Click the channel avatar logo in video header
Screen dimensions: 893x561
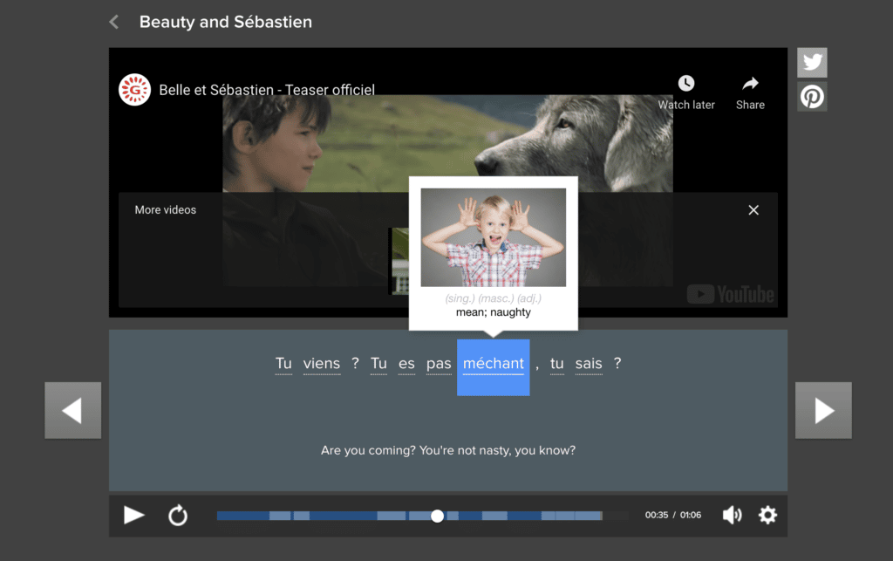click(135, 90)
